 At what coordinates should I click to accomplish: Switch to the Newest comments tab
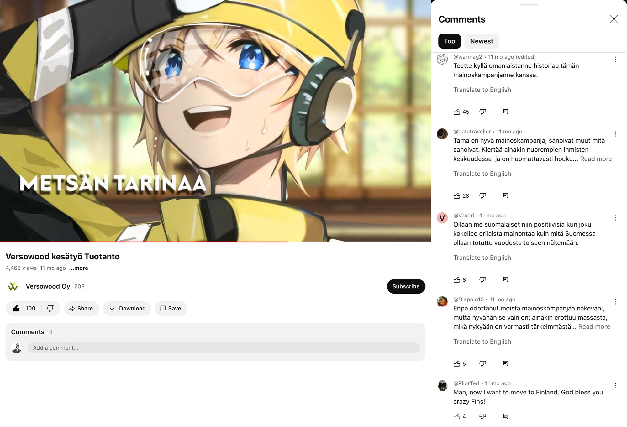(x=482, y=41)
